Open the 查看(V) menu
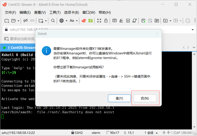 (x=40, y=12)
